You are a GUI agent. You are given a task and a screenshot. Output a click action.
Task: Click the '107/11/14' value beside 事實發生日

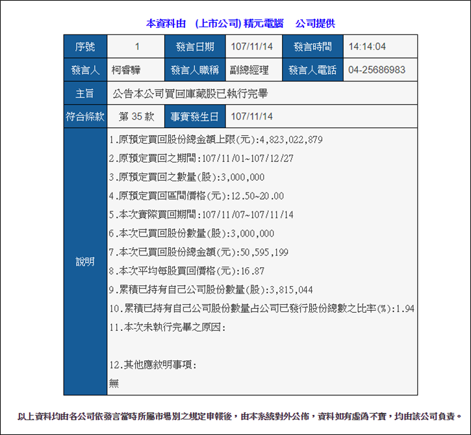pyautogui.click(x=251, y=116)
